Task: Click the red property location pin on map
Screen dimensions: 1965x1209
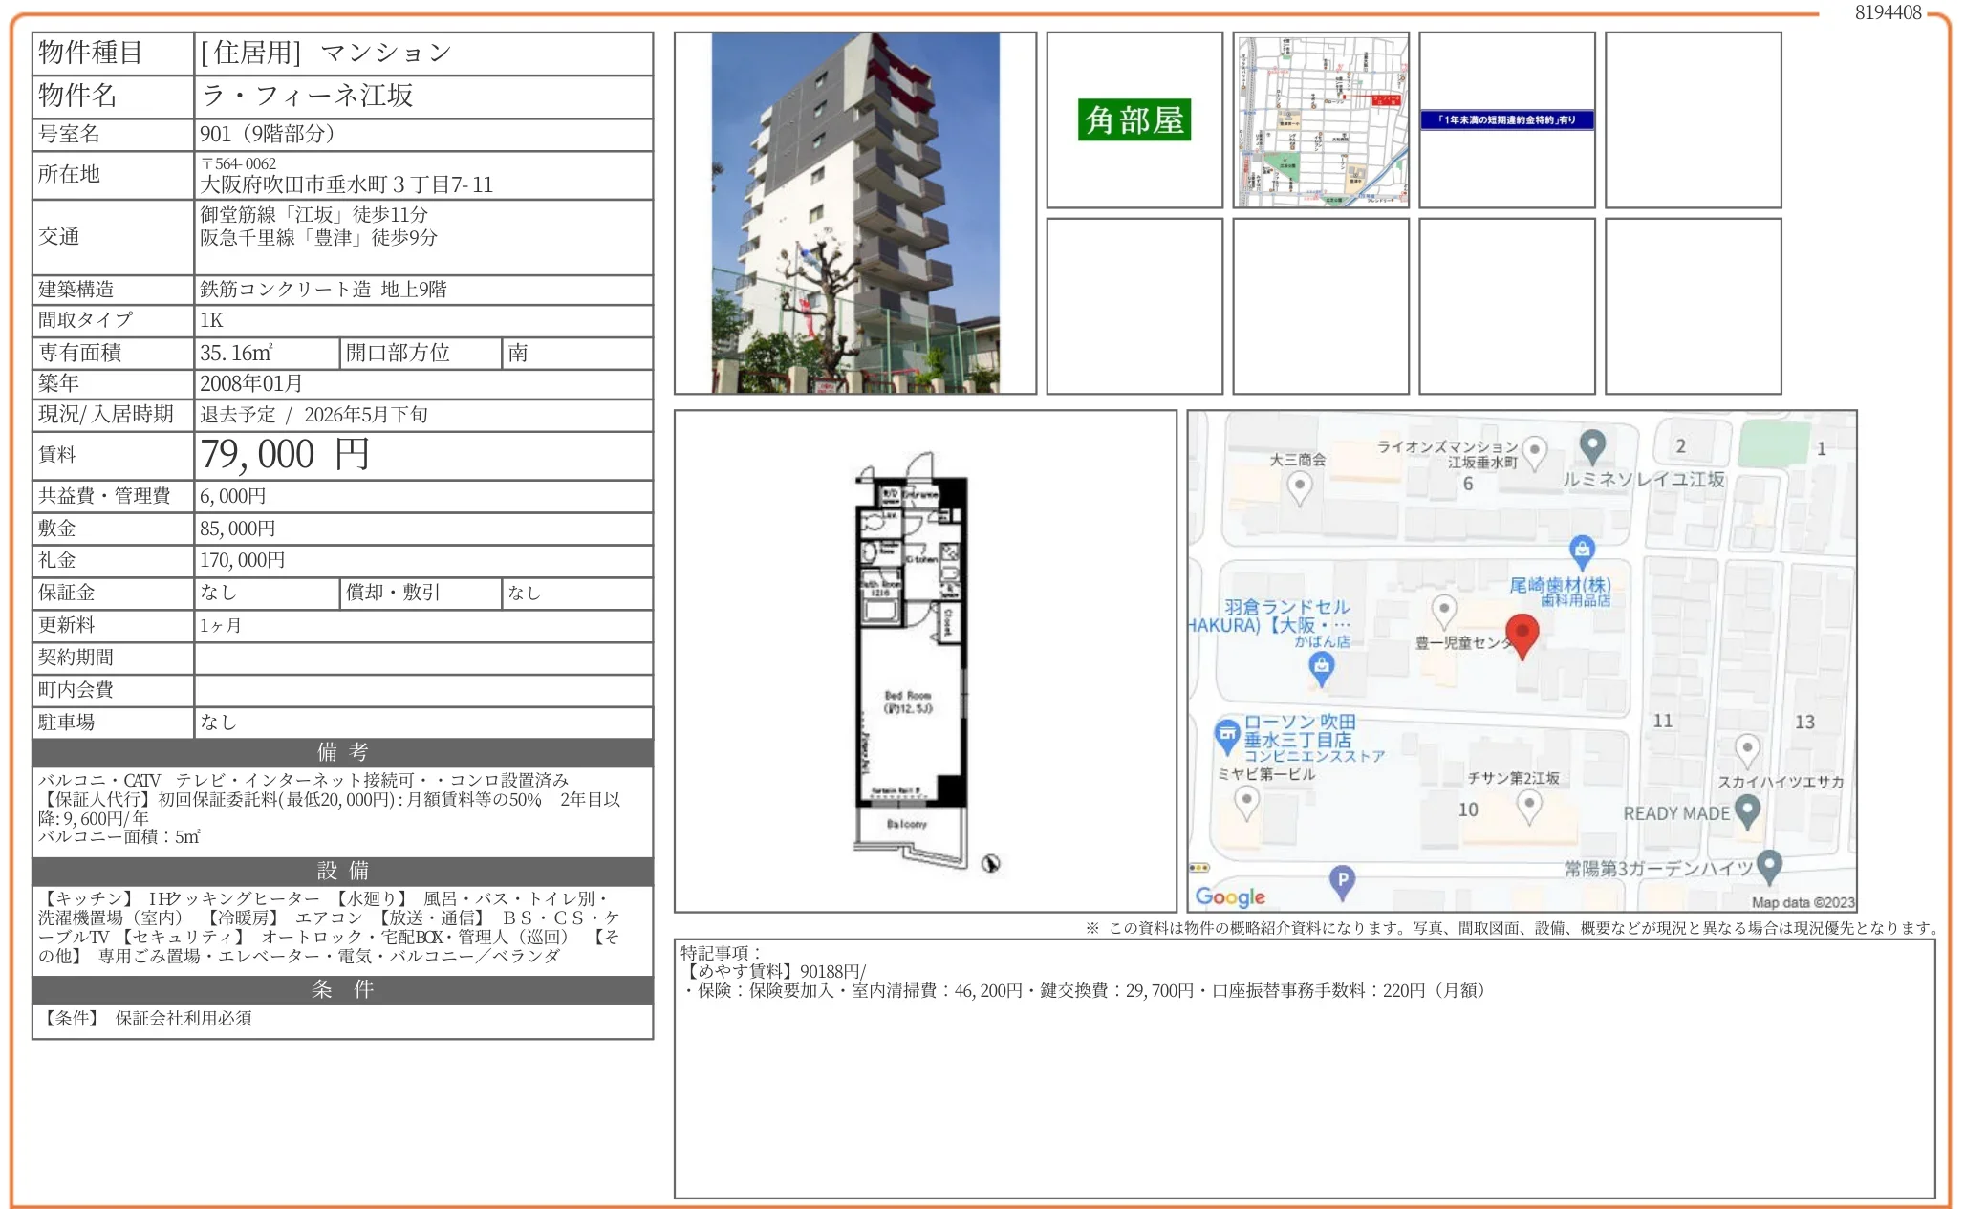Action: pos(1522,634)
